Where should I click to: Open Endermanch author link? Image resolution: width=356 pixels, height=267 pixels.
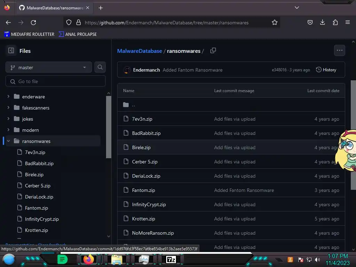[146, 70]
